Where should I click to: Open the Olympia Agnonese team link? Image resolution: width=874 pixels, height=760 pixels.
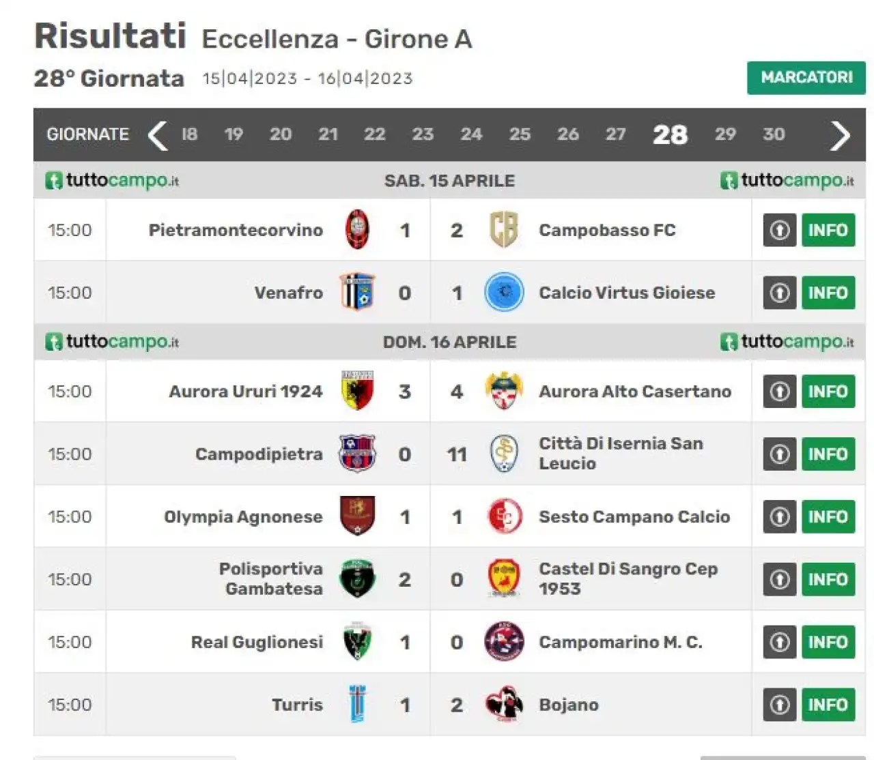[x=243, y=517]
